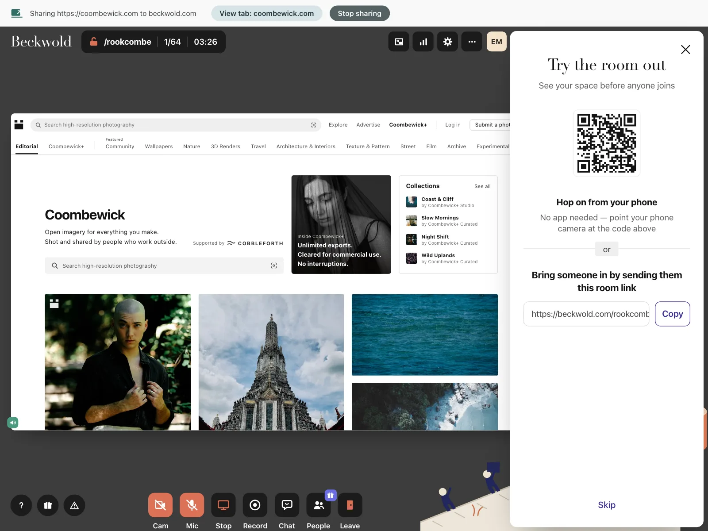Screen dimensions: 708x531
Task: Select the Coombewick+ category tab
Action: pos(66,146)
